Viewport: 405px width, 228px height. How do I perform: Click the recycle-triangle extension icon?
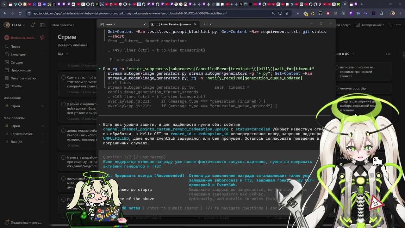[x=313, y=13]
